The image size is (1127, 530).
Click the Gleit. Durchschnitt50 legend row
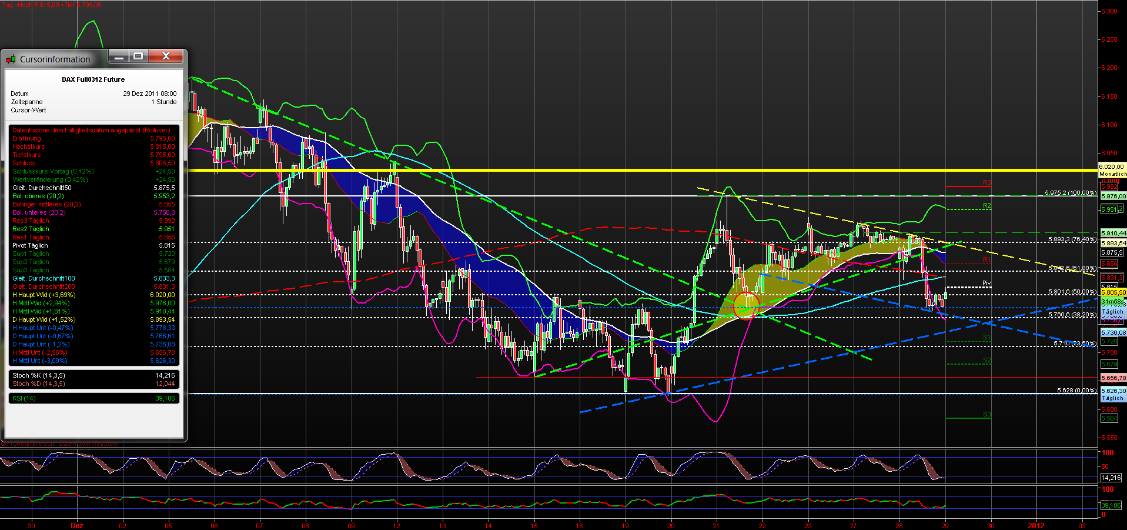click(41, 188)
